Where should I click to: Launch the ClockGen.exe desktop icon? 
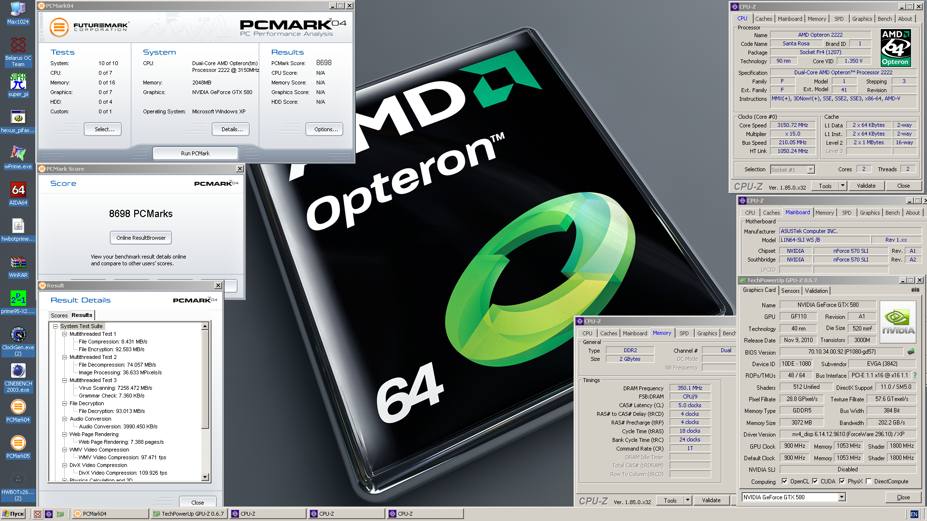[18, 341]
